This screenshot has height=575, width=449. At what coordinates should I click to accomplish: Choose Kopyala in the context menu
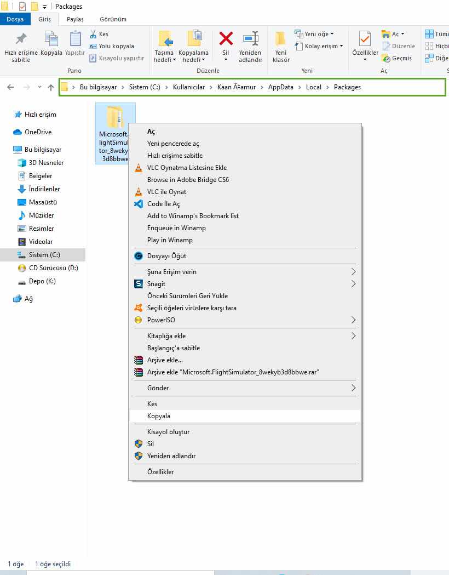(245, 416)
